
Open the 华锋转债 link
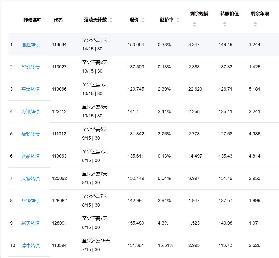point(31,201)
